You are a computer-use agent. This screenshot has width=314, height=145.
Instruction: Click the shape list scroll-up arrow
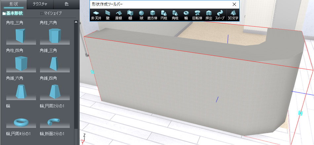76,22
